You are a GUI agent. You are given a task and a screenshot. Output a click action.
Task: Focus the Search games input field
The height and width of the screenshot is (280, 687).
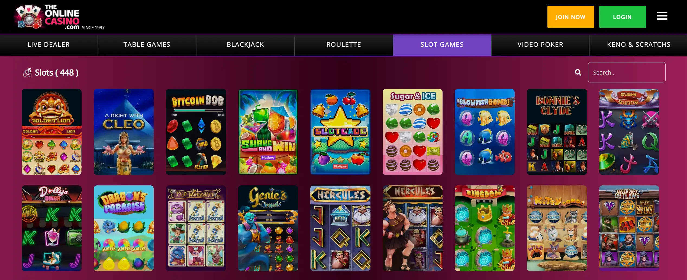627,72
